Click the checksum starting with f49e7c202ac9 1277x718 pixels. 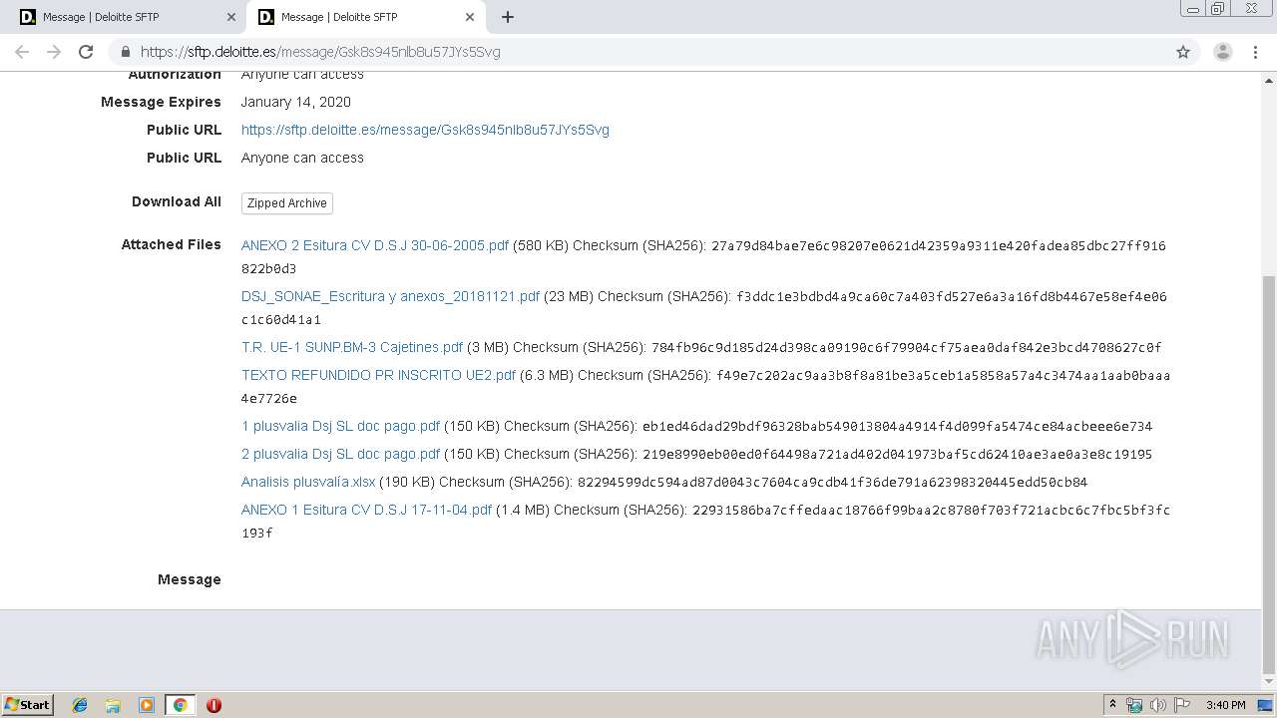point(705,387)
